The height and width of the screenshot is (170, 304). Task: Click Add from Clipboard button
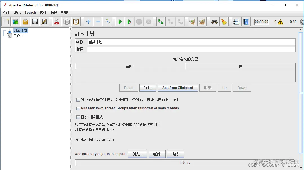point(178,88)
